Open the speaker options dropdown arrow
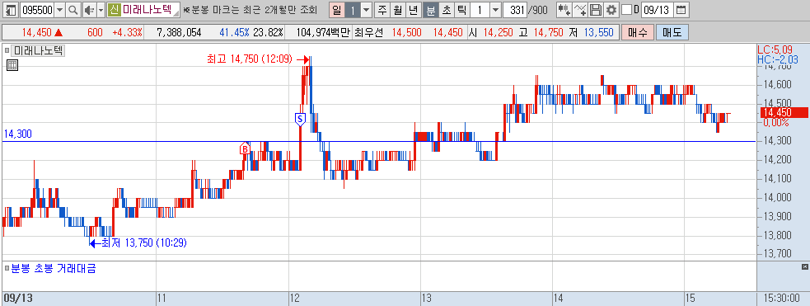This screenshot has height=306, width=810. [x=101, y=9]
